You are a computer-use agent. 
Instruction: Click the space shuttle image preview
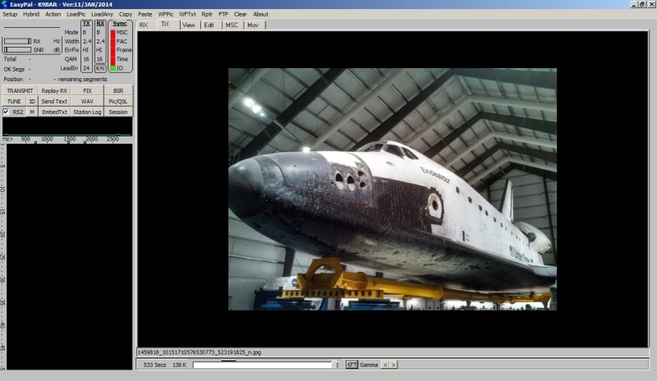(x=393, y=189)
